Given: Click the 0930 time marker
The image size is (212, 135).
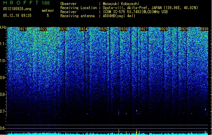Looking at the screenshot, I should click(204, 29).
